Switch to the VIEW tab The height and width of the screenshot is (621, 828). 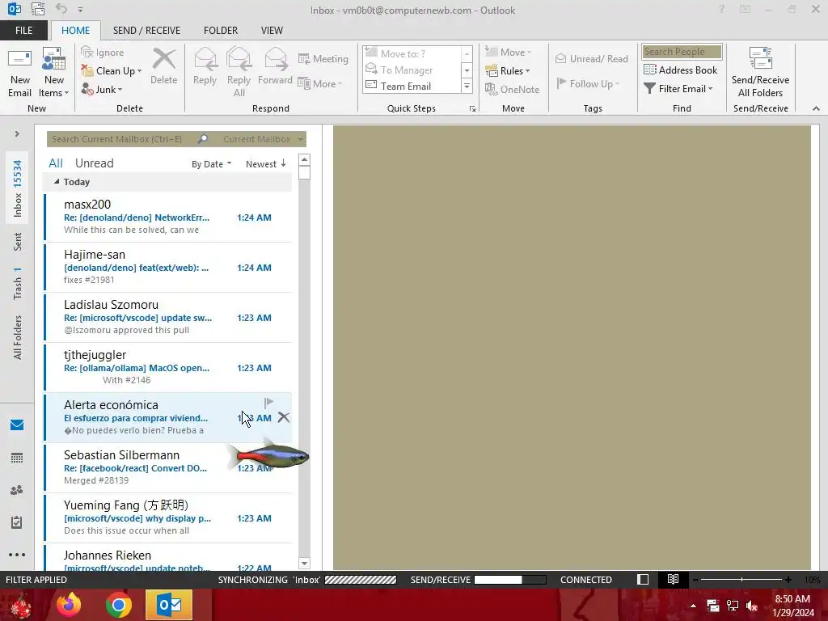(272, 31)
